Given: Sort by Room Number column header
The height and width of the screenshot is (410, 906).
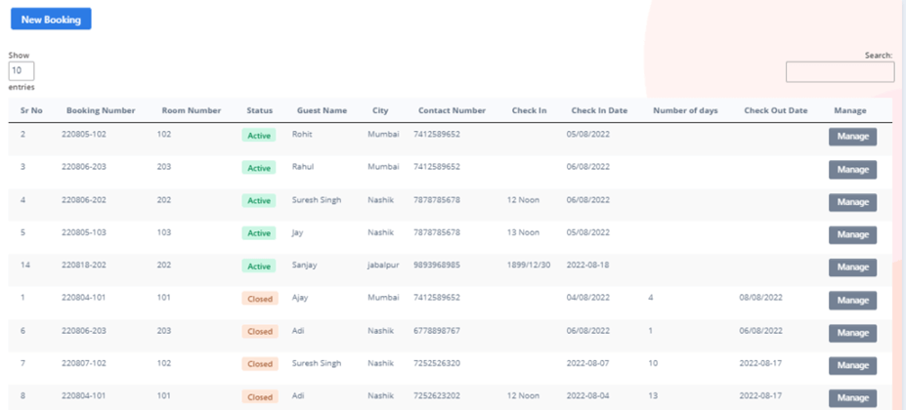Looking at the screenshot, I should point(192,110).
